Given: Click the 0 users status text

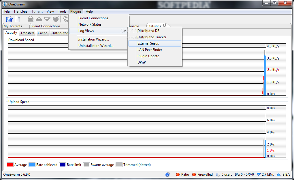Looking at the screenshot, I should click(x=227, y=175).
